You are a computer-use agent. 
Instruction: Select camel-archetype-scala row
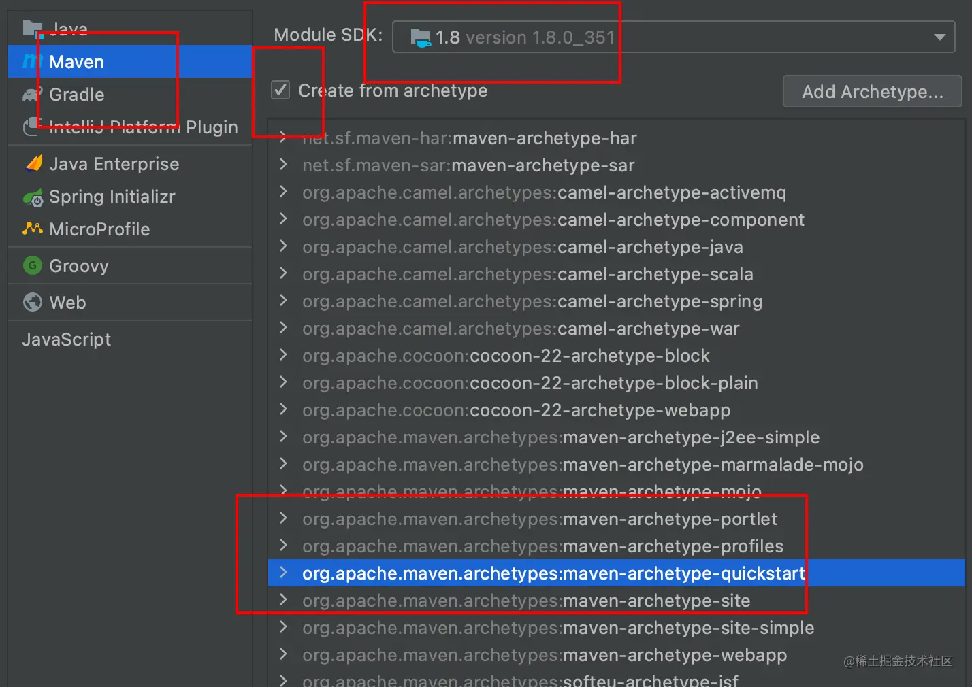click(x=617, y=273)
